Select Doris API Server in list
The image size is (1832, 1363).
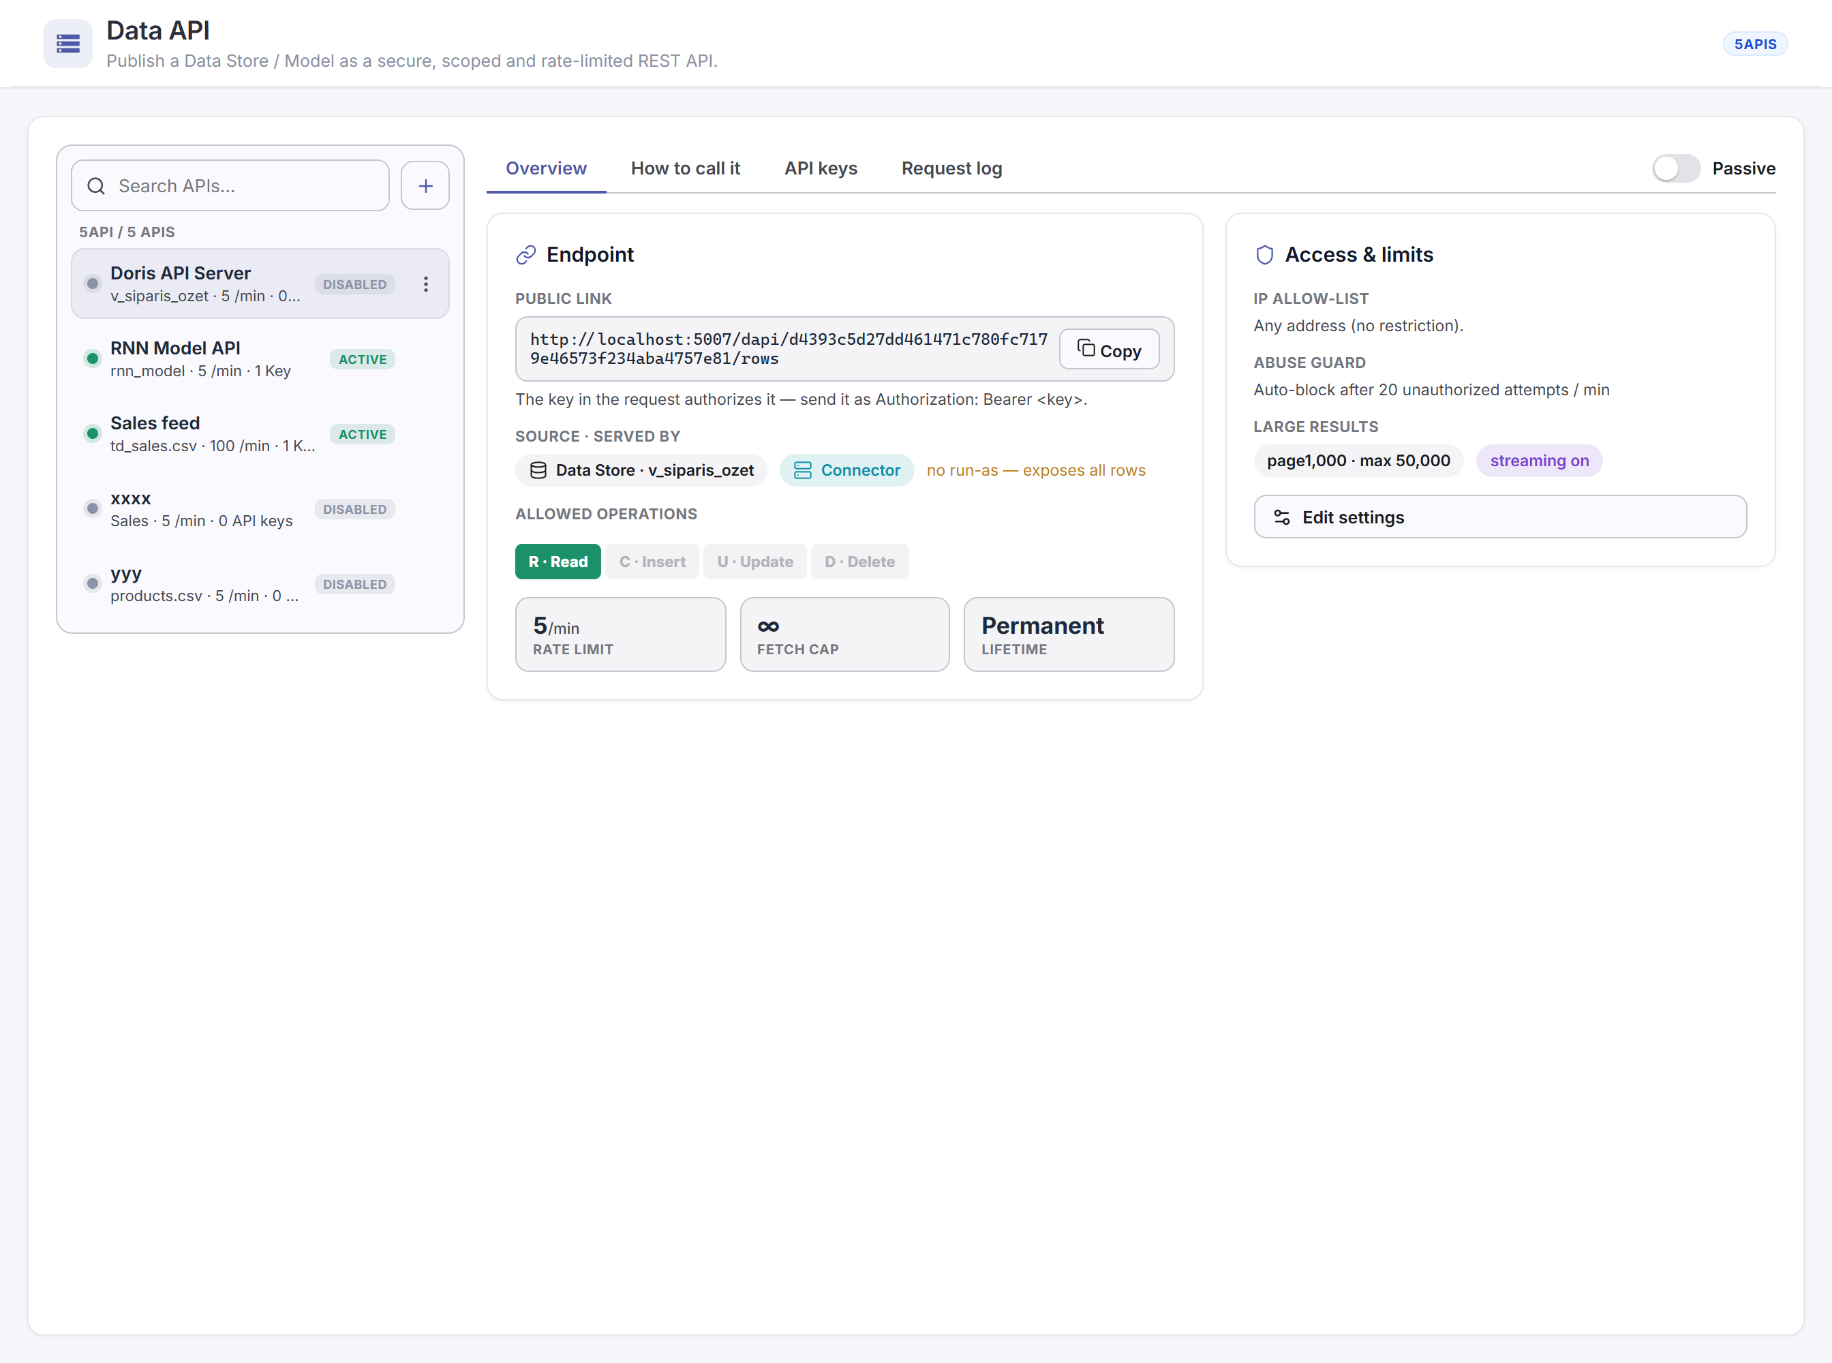[260, 284]
